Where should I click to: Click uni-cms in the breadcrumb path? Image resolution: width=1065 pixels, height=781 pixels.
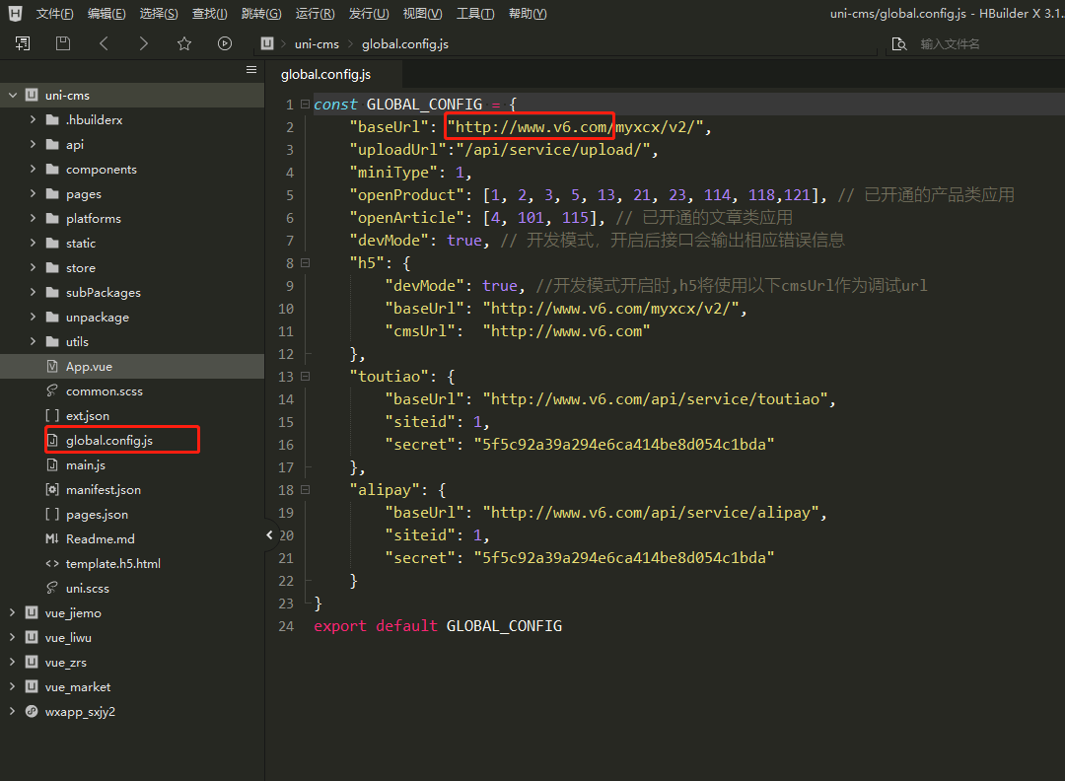point(316,44)
